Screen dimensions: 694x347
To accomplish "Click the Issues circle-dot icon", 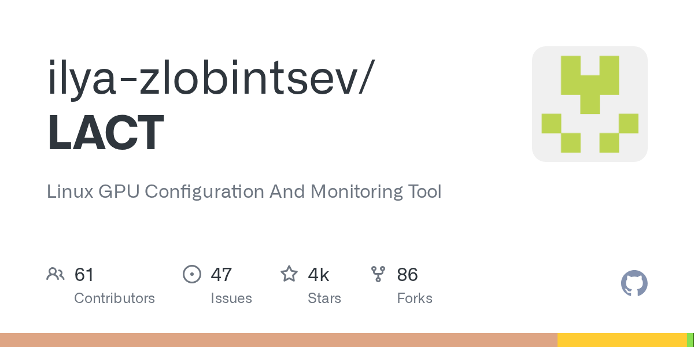I will 191,274.
